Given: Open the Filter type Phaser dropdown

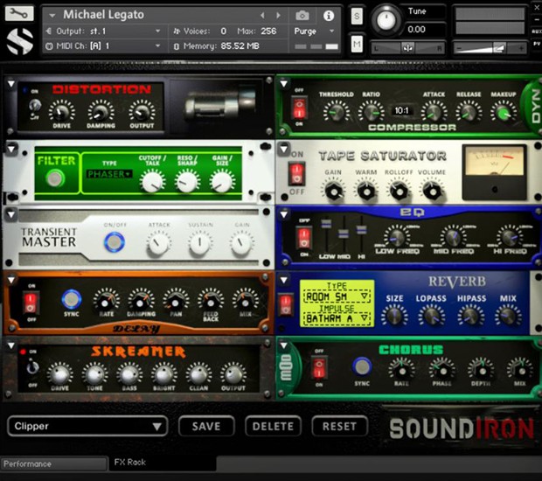Looking at the screenshot, I should pyautogui.click(x=109, y=174).
